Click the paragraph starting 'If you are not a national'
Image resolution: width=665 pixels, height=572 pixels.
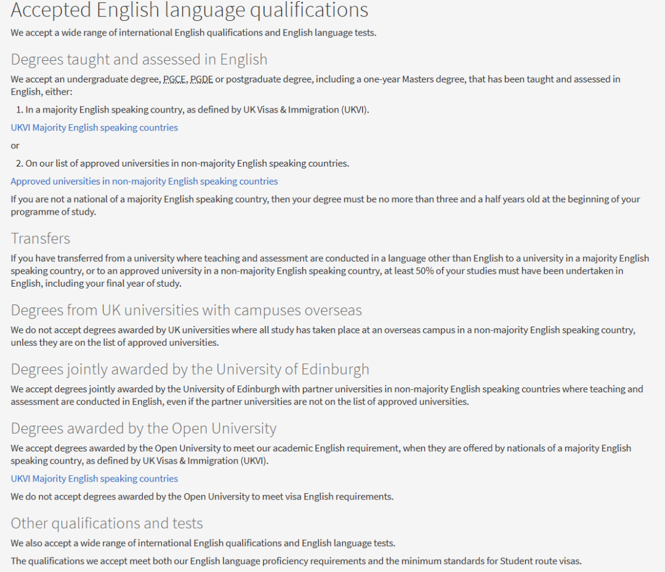click(325, 205)
